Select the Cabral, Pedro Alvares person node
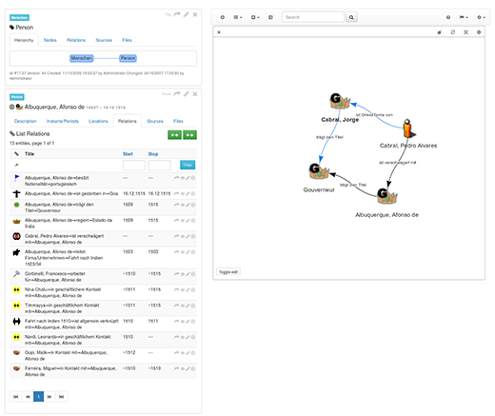495x416 pixels. 408,129
